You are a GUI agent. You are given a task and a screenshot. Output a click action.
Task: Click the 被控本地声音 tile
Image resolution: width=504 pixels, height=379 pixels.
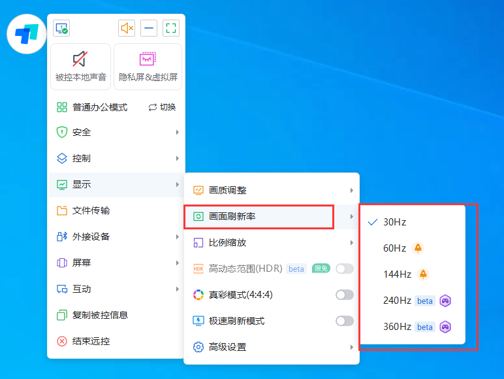tap(81, 67)
